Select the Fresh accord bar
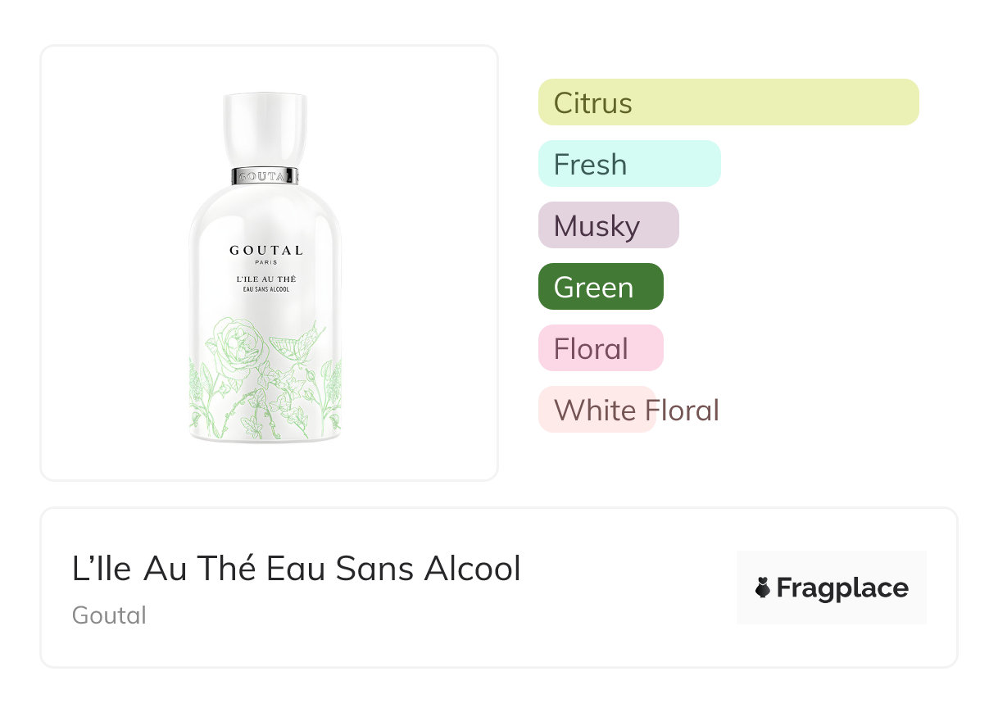998x708 pixels. point(628,164)
